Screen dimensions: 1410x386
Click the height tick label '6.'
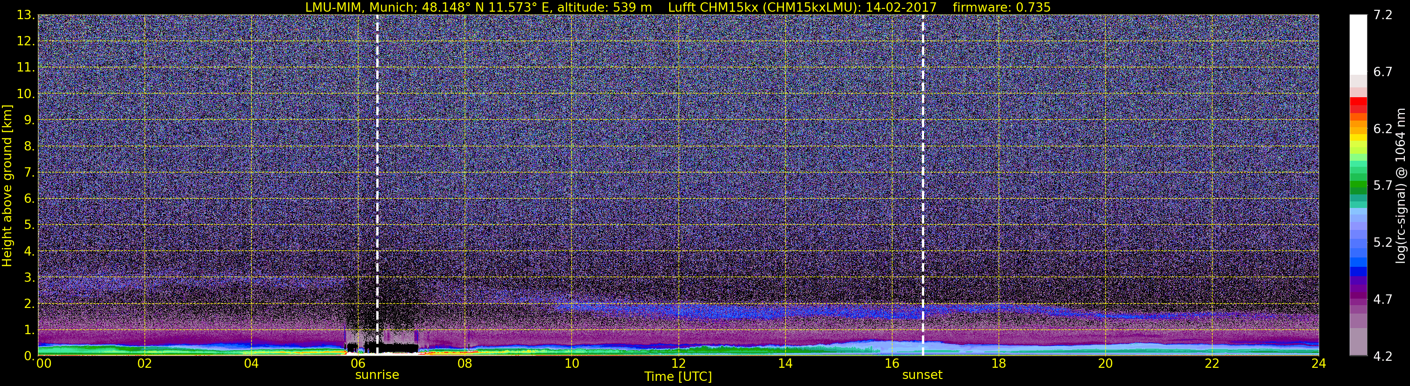tap(29, 199)
